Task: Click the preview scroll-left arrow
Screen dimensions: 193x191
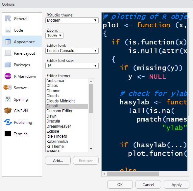Action: tap(104, 174)
